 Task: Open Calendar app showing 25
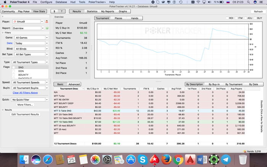(x=71, y=160)
